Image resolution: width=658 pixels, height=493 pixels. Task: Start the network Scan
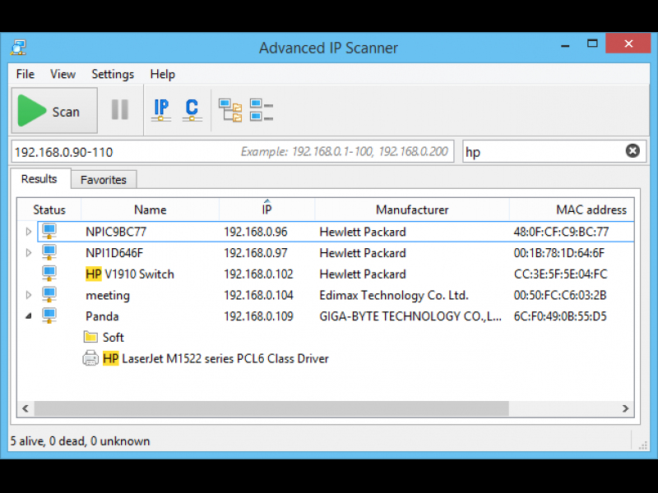pos(53,111)
